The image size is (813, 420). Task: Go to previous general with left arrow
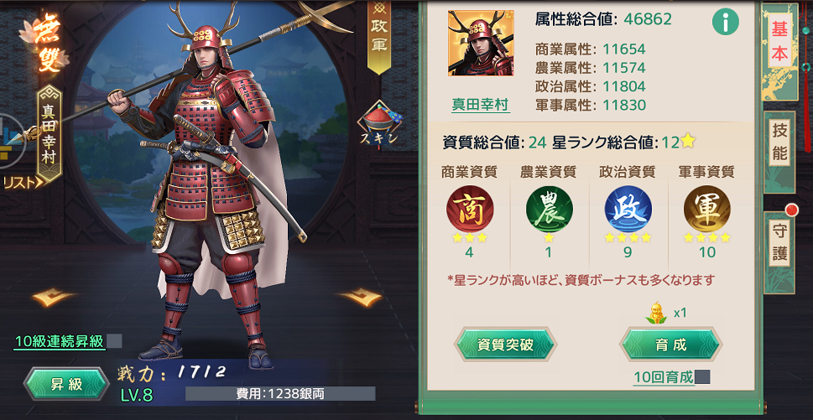pyautogui.click(x=52, y=298)
